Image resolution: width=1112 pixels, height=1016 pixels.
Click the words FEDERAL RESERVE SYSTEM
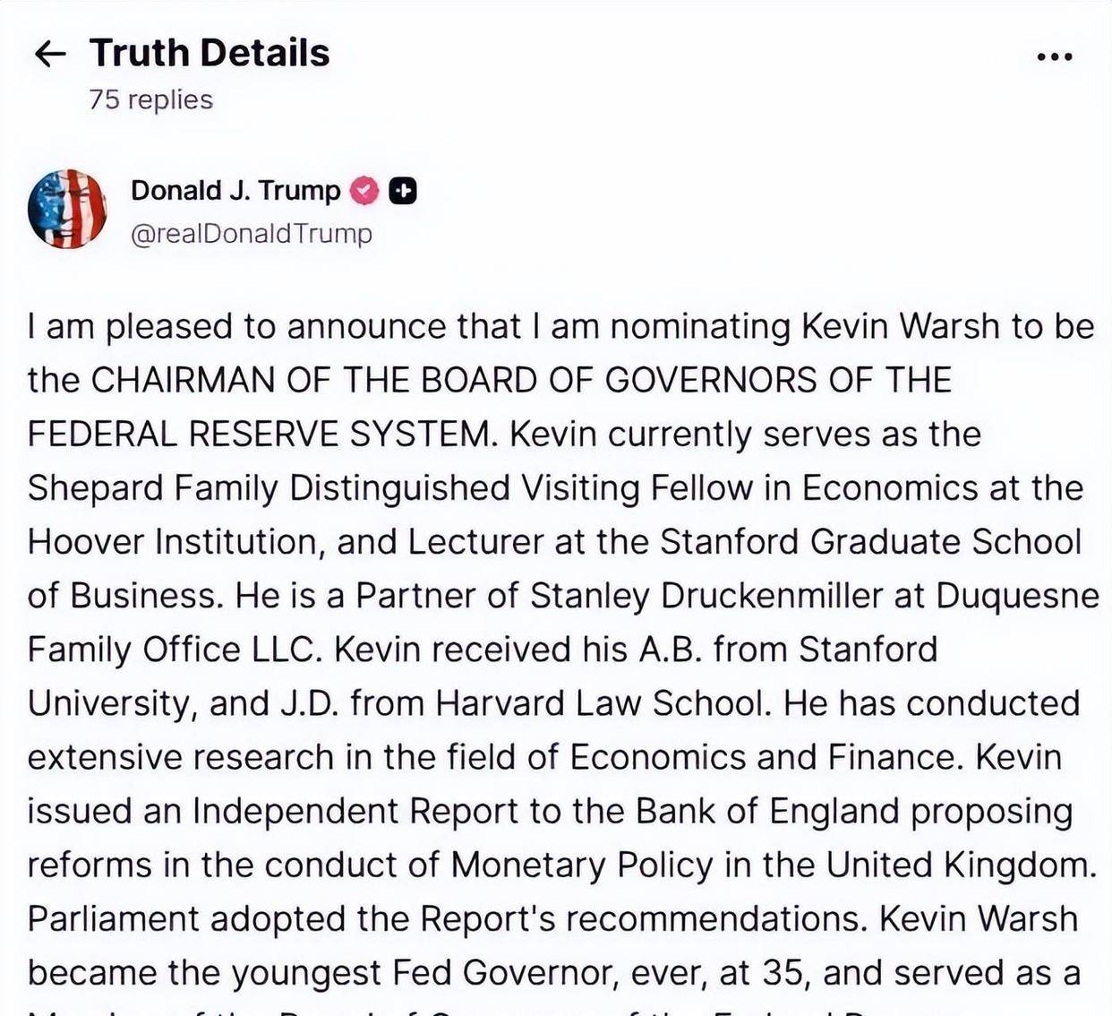[x=260, y=434]
